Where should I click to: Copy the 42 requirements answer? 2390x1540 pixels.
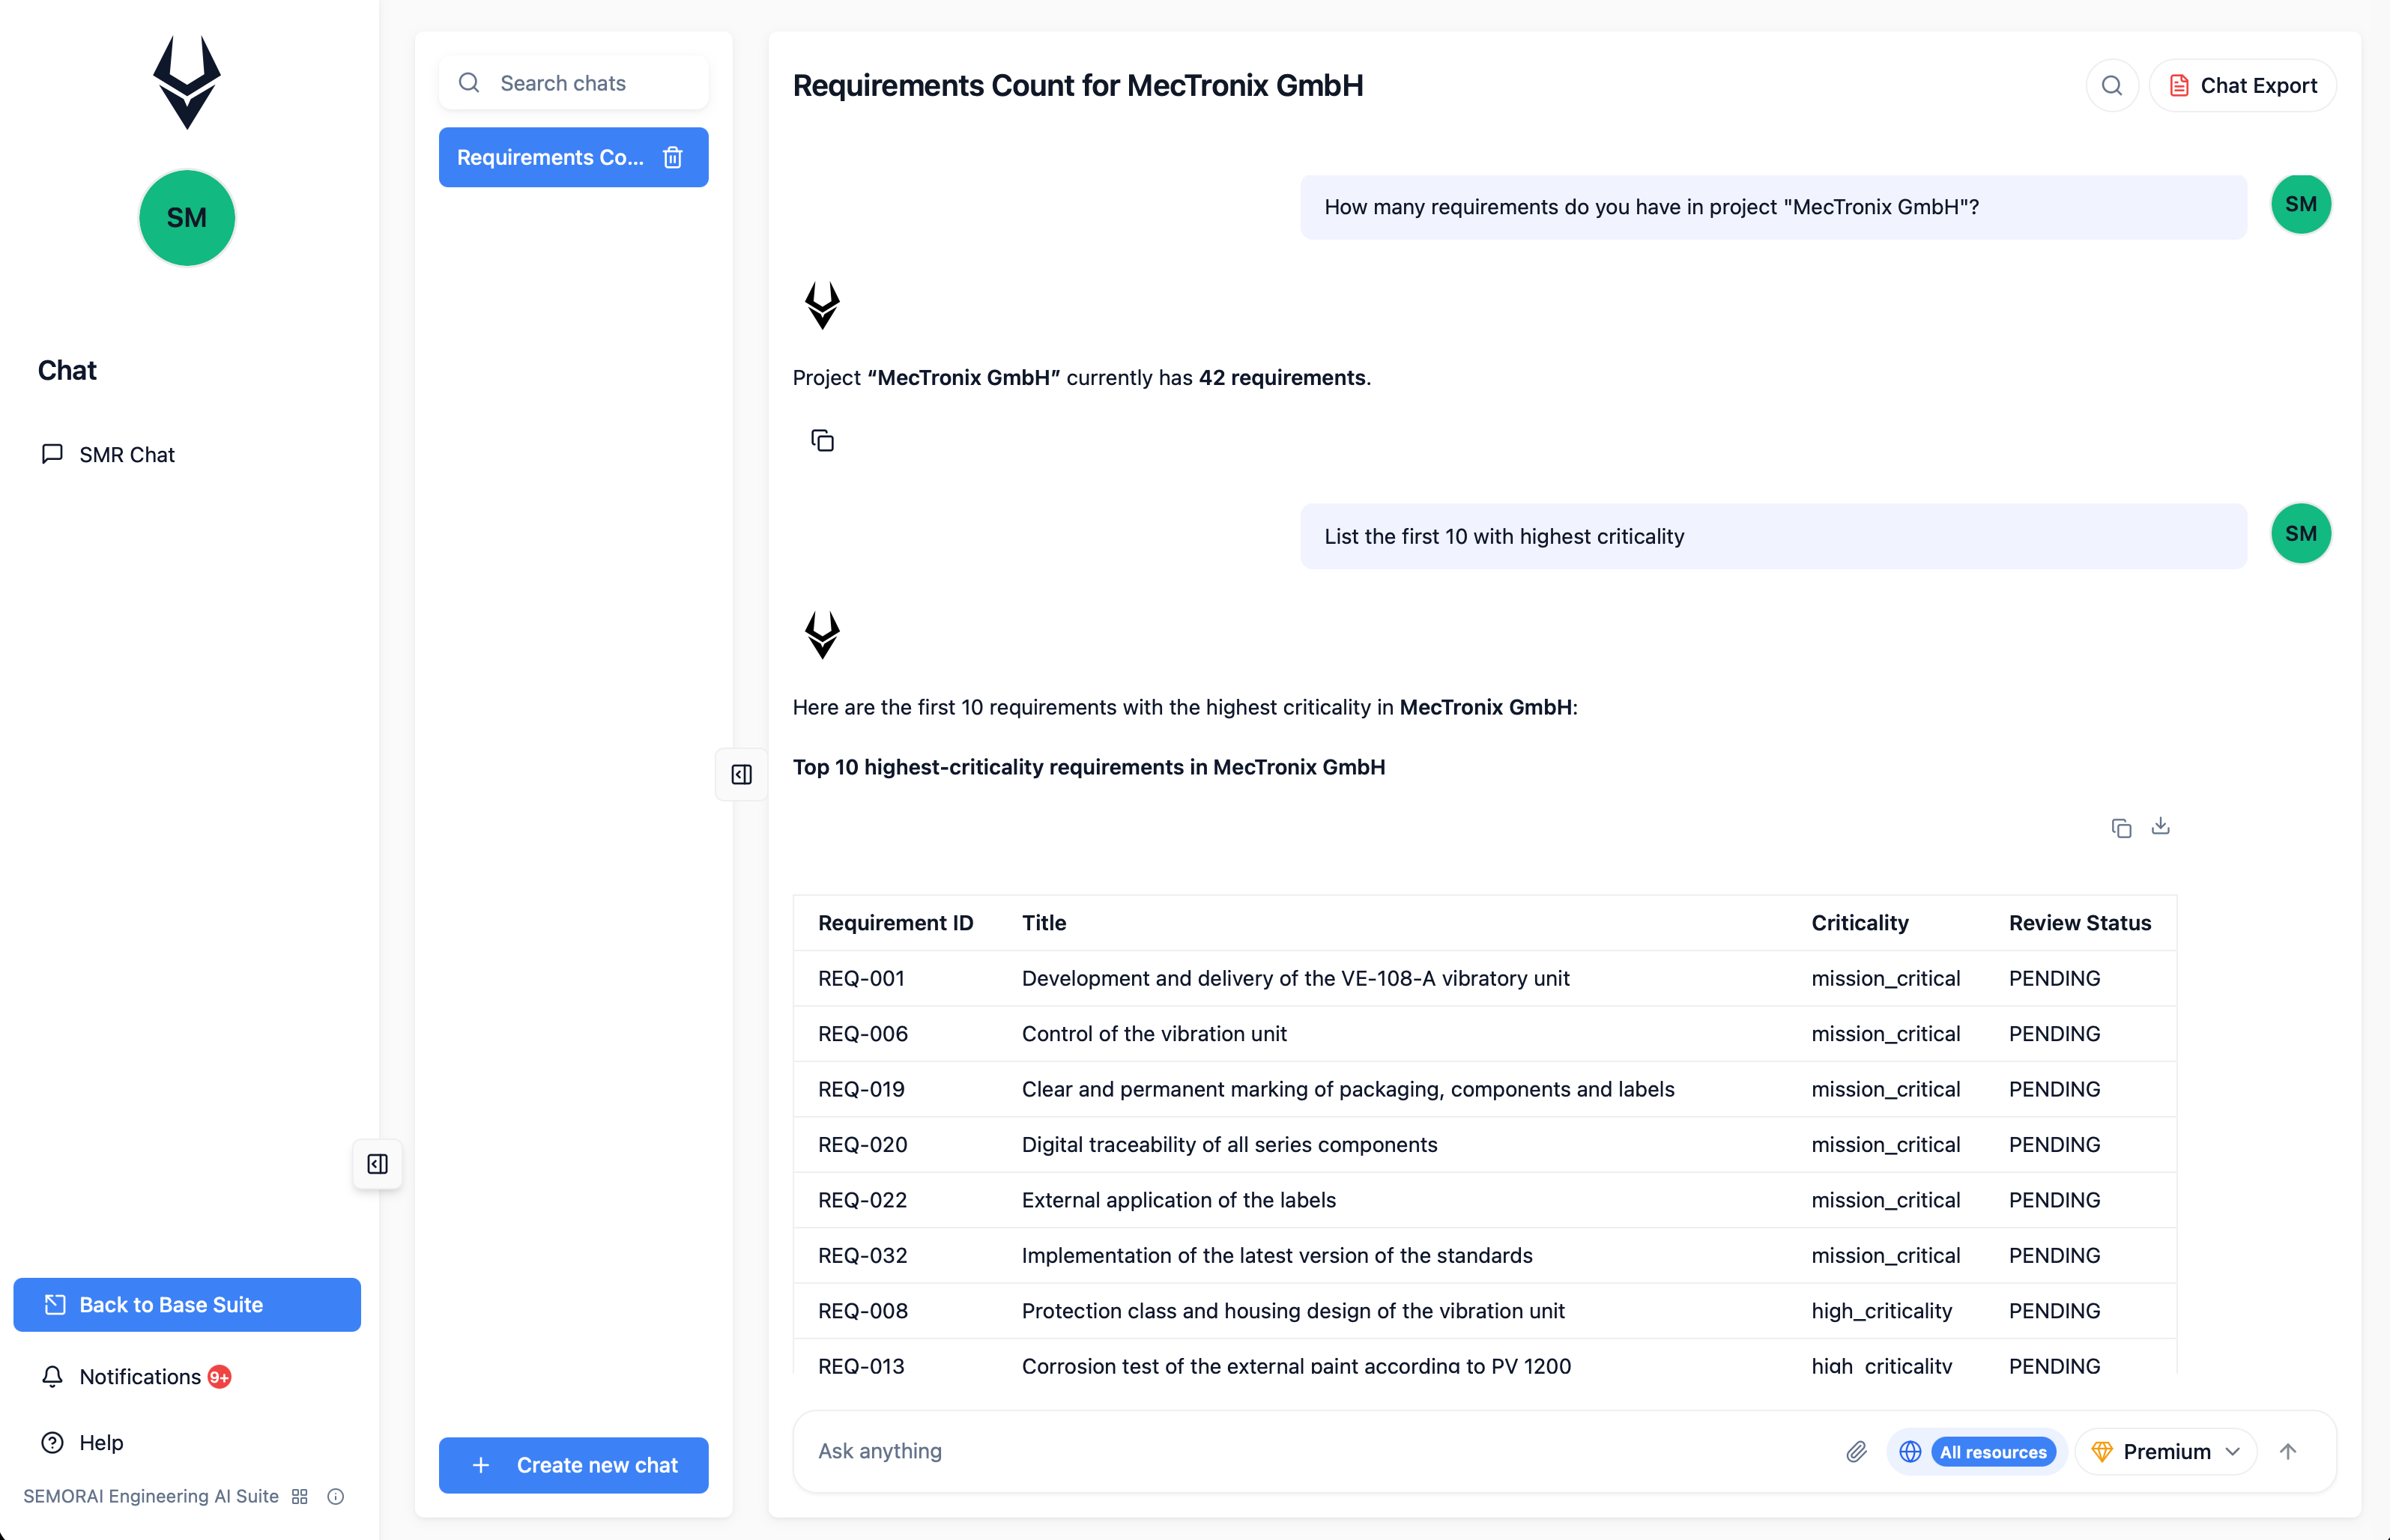[822, 440]
